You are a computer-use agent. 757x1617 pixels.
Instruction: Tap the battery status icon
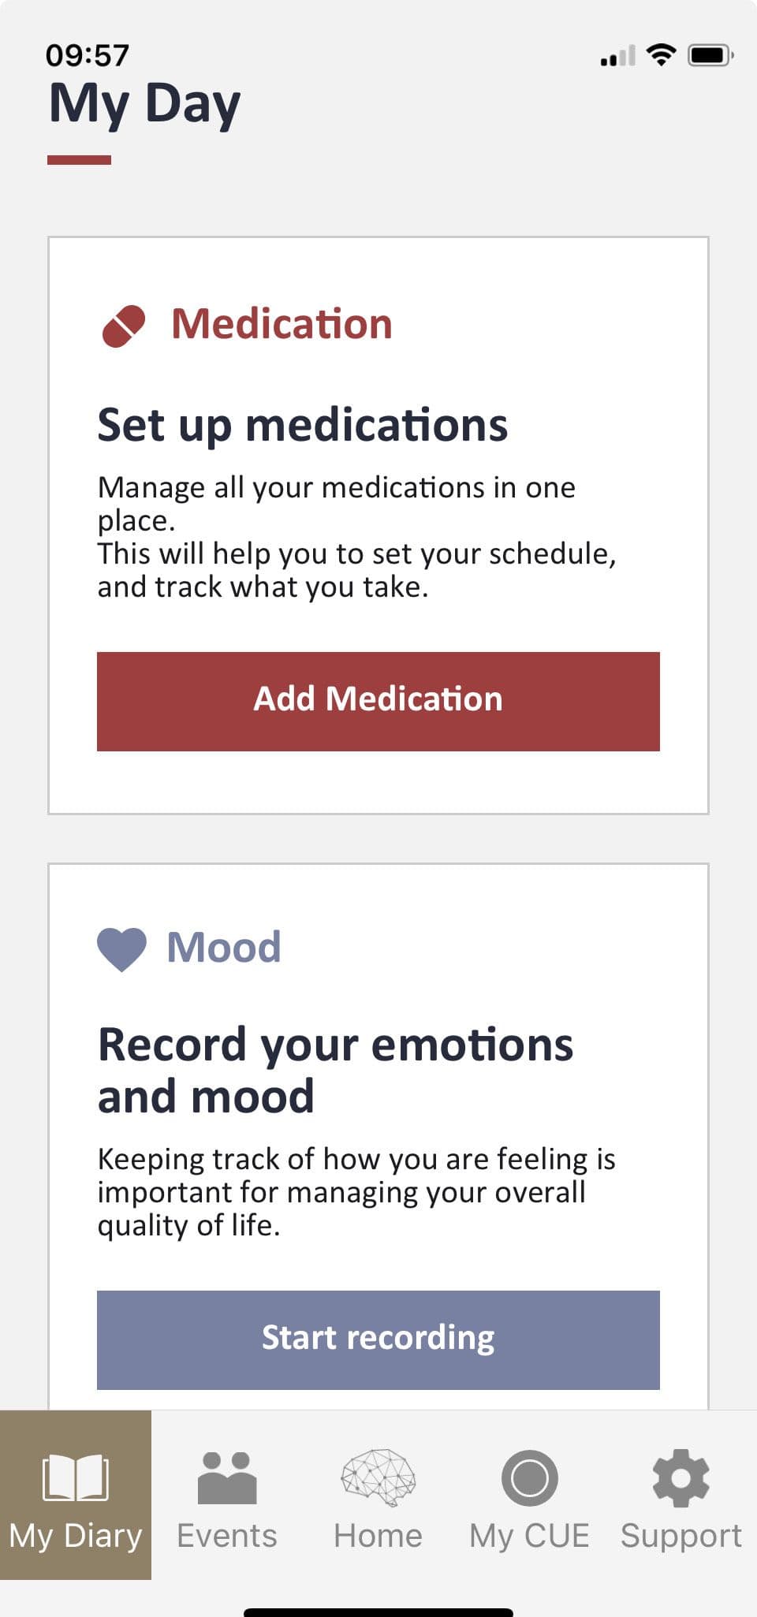point(710,55)
